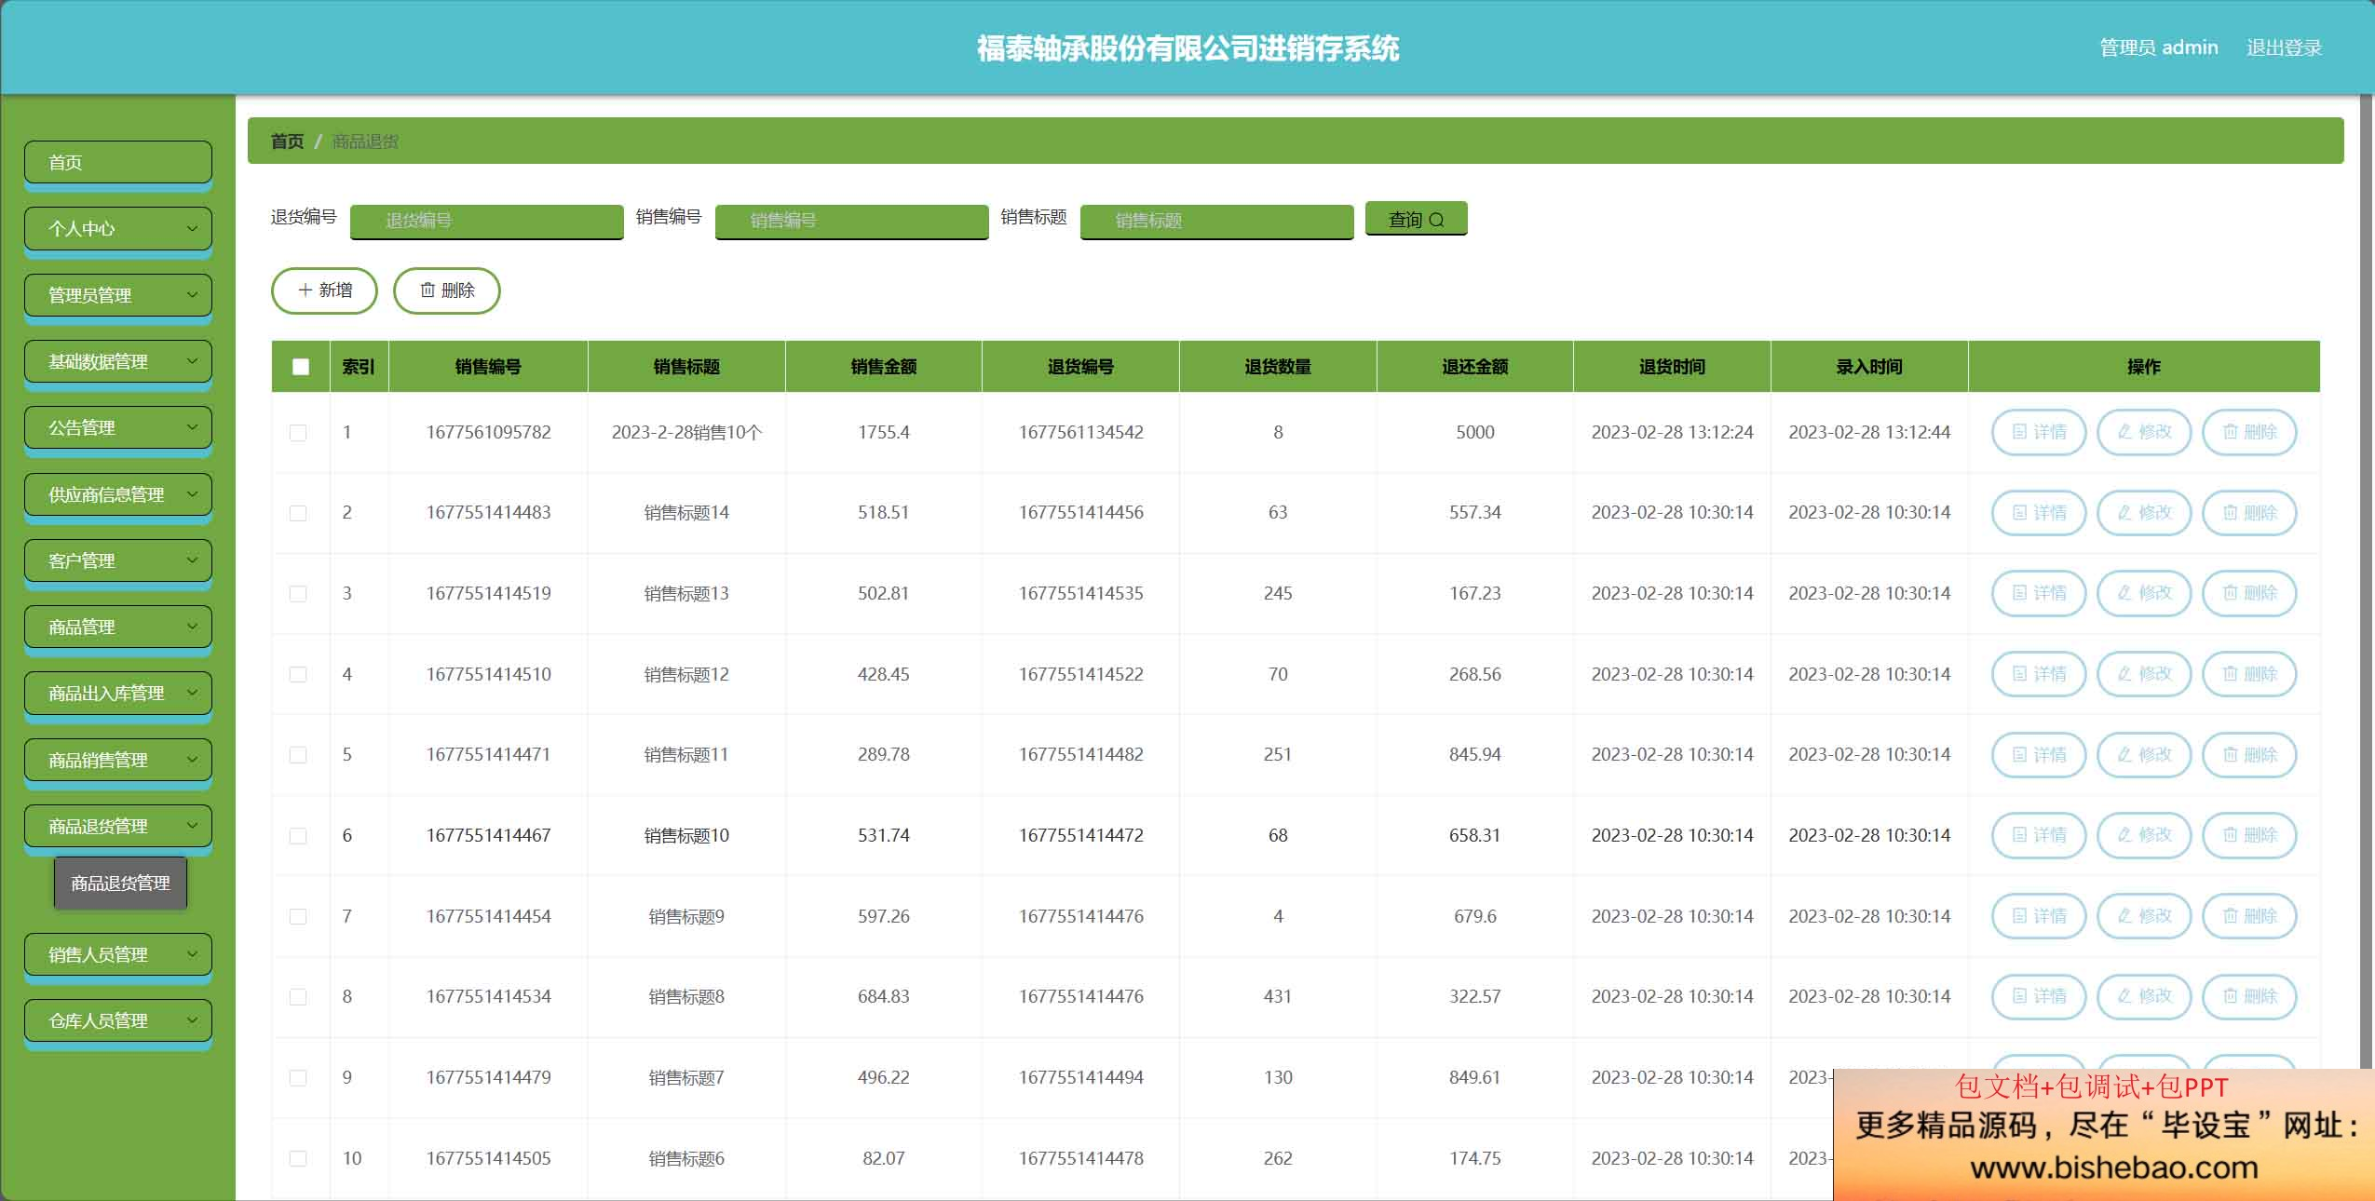Expand the 商品管理 sidebar menu

pyautogui.click(x=118, y=627)
